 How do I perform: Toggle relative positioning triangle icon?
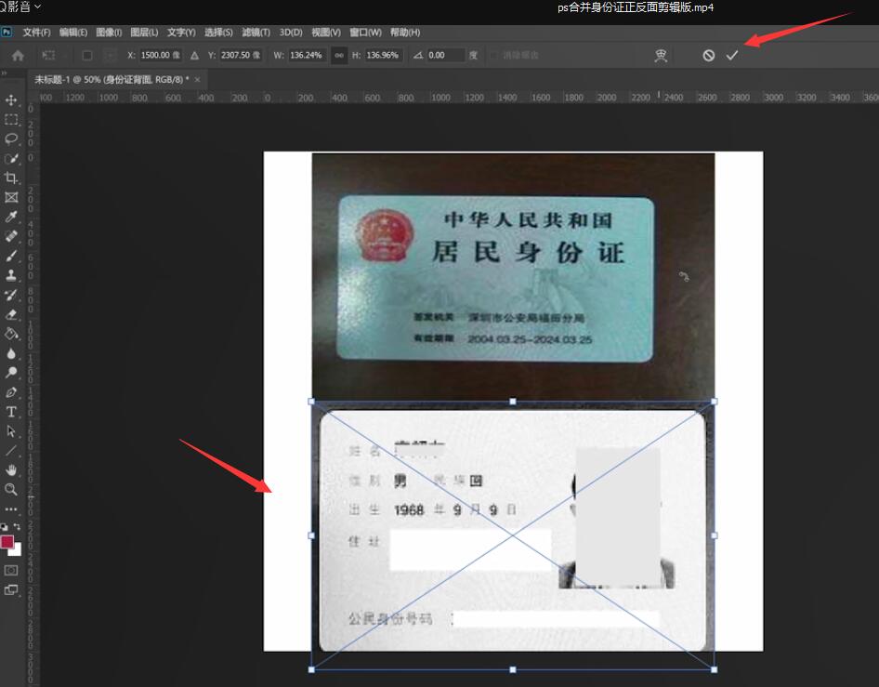point(194,56)
